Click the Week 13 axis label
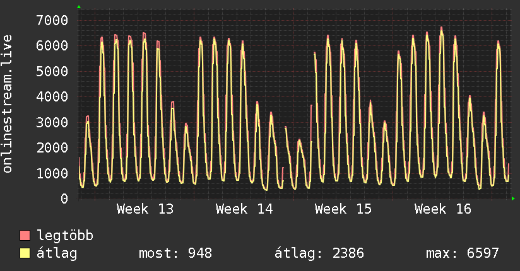Image resolution: width=520 pixels, height=271 pixels. (145, 209)
